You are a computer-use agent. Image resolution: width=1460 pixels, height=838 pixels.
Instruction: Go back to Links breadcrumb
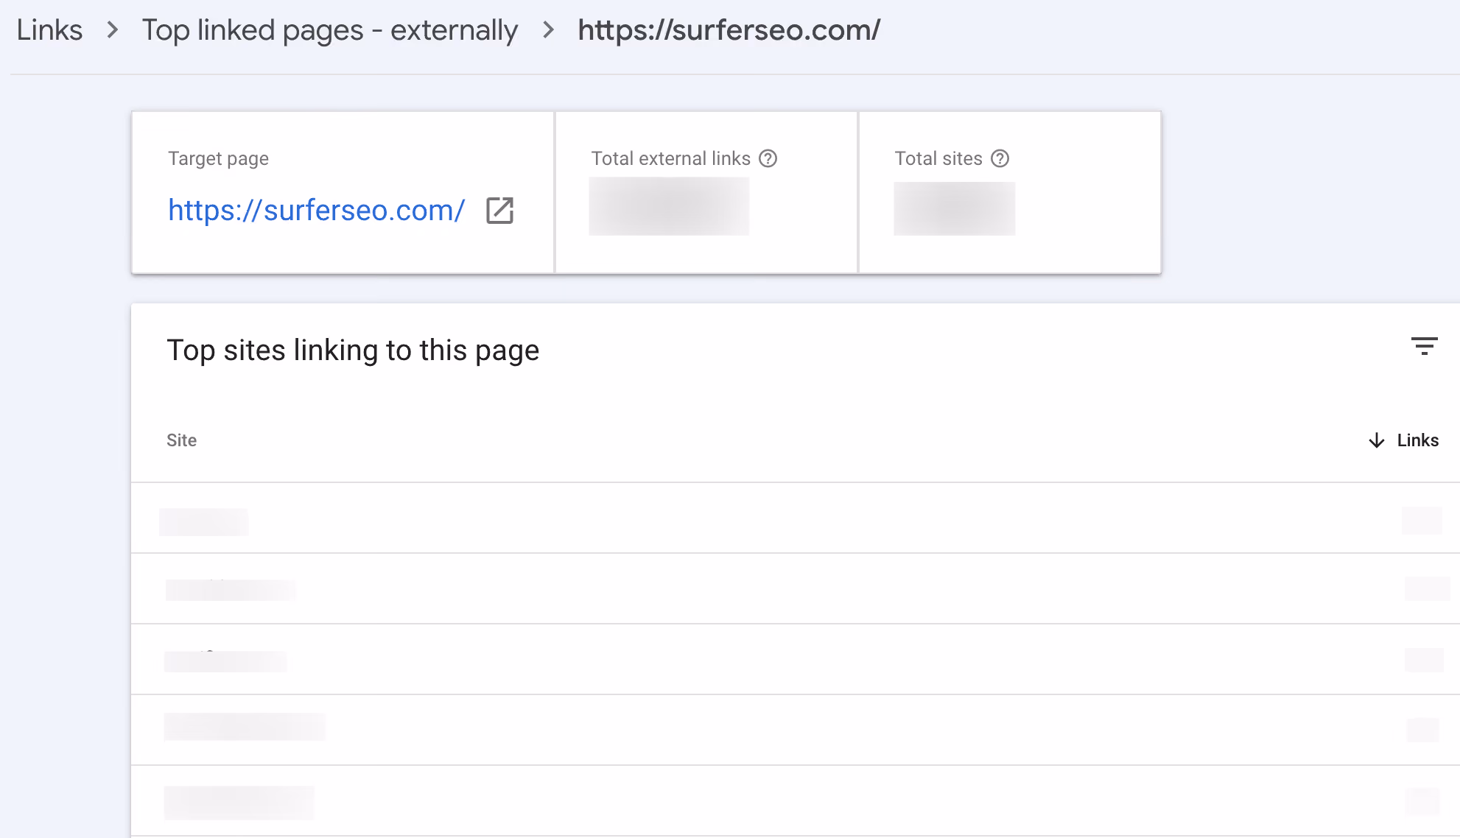tap(49, 30)
